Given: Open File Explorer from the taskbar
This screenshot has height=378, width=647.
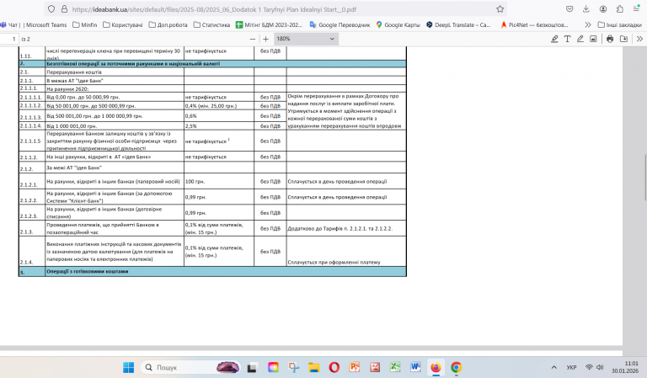Looking at the screenshot, I should (313, 367).
